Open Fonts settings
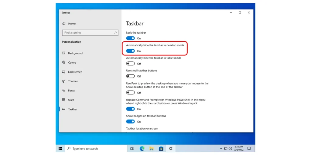The height and width of the screenshot is (155, 311). (68, 91)
